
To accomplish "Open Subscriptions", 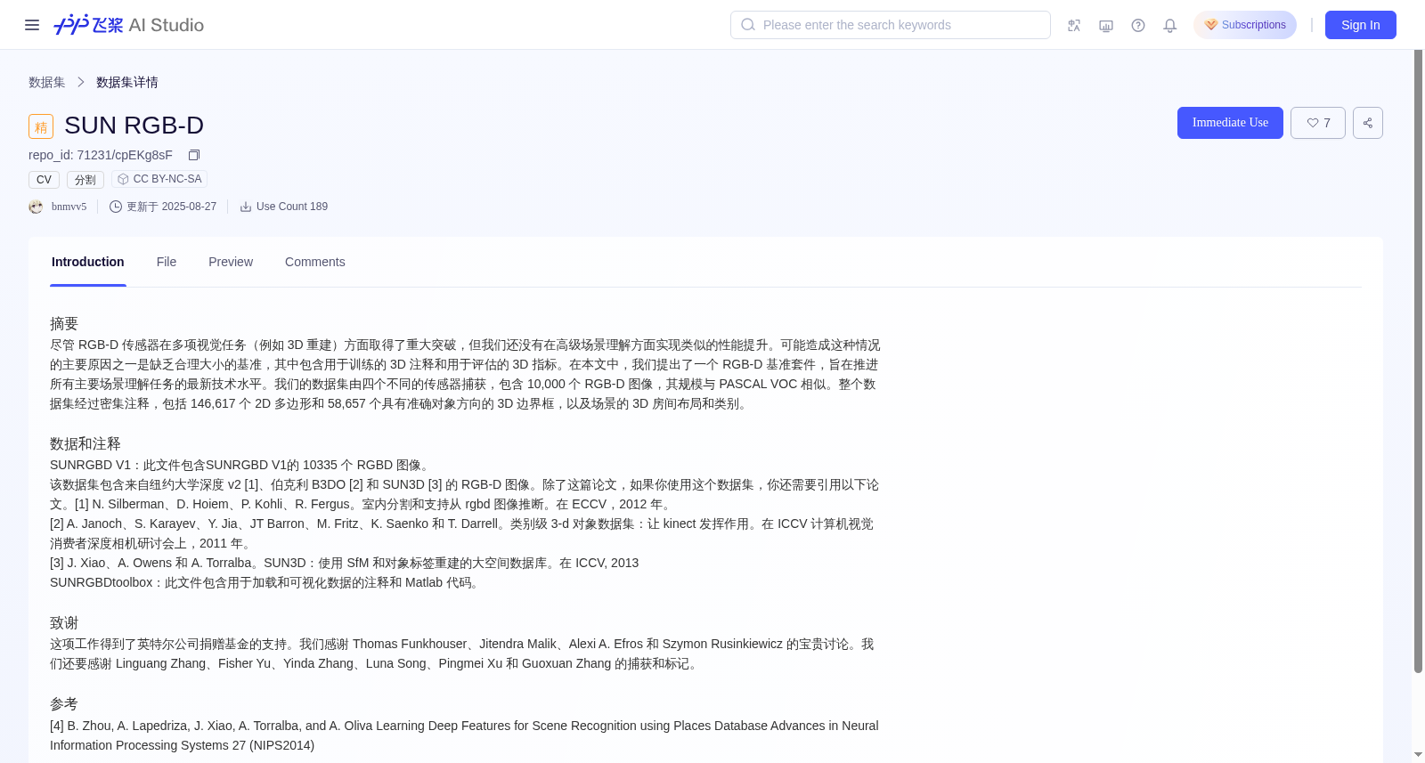I will pos(1245,25).
